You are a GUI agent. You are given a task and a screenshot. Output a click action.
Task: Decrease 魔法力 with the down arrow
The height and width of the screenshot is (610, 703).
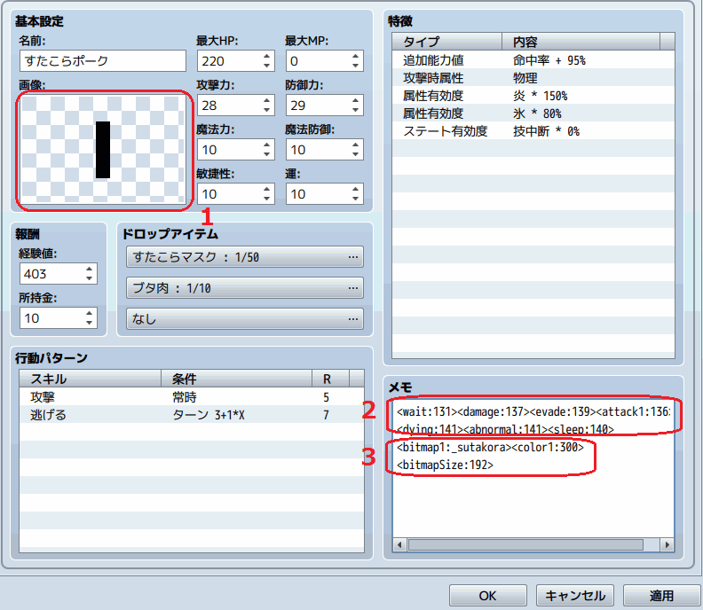[x=267, y=154]
